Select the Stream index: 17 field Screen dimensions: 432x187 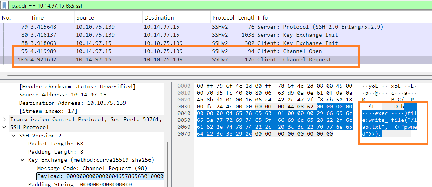click(x=48, y=111)
